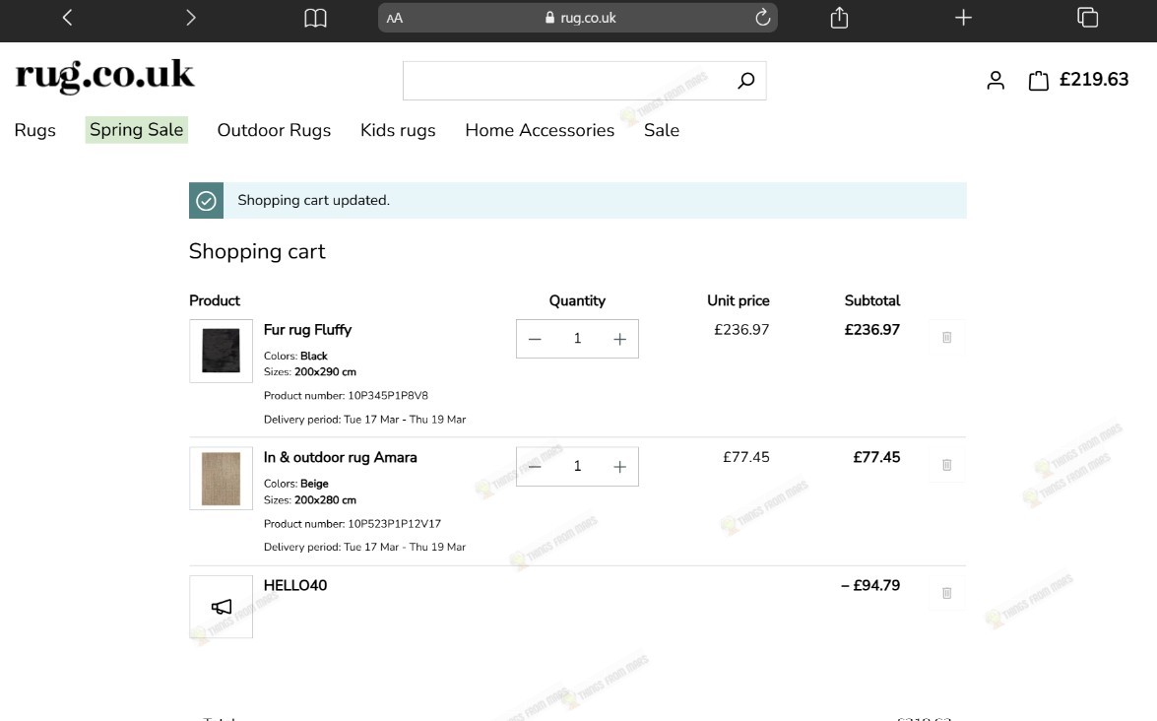This screenshot has height=721, width=1157.
Task: Increase Fur rug Fluffy quantity with plus
Action: click(x=619, y=339)
